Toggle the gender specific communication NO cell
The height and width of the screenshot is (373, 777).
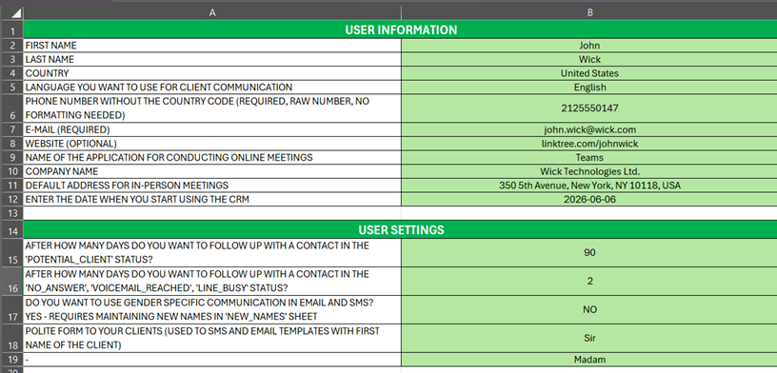click(x=589, y=309)
